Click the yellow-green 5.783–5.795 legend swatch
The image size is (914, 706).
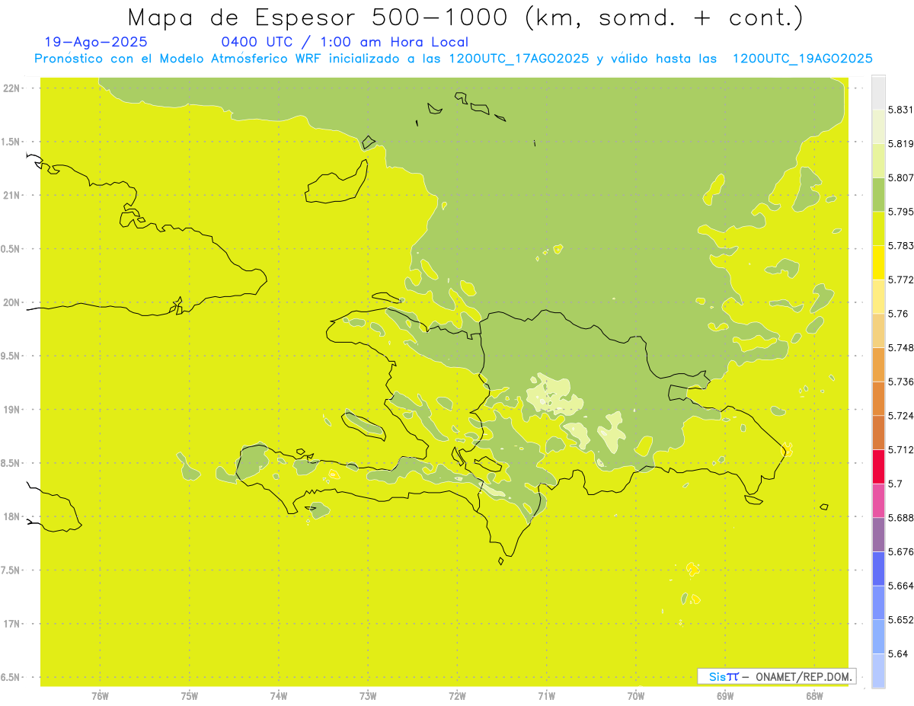tap(878, 228)
